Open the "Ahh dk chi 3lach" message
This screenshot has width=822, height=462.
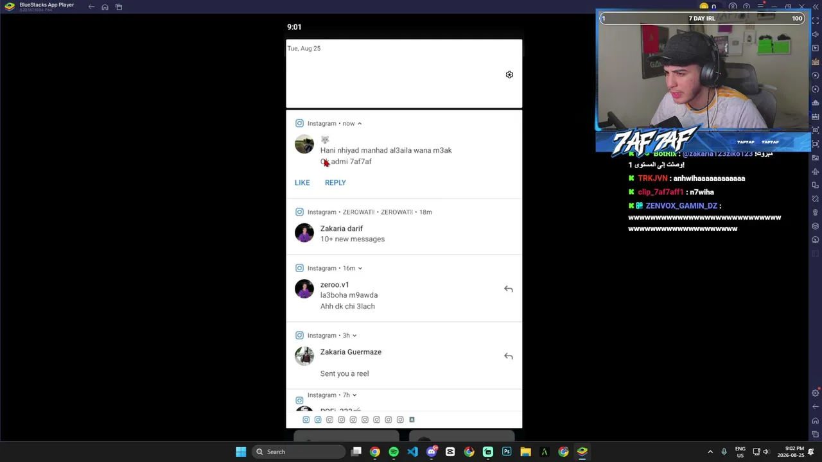click(347, 307)
